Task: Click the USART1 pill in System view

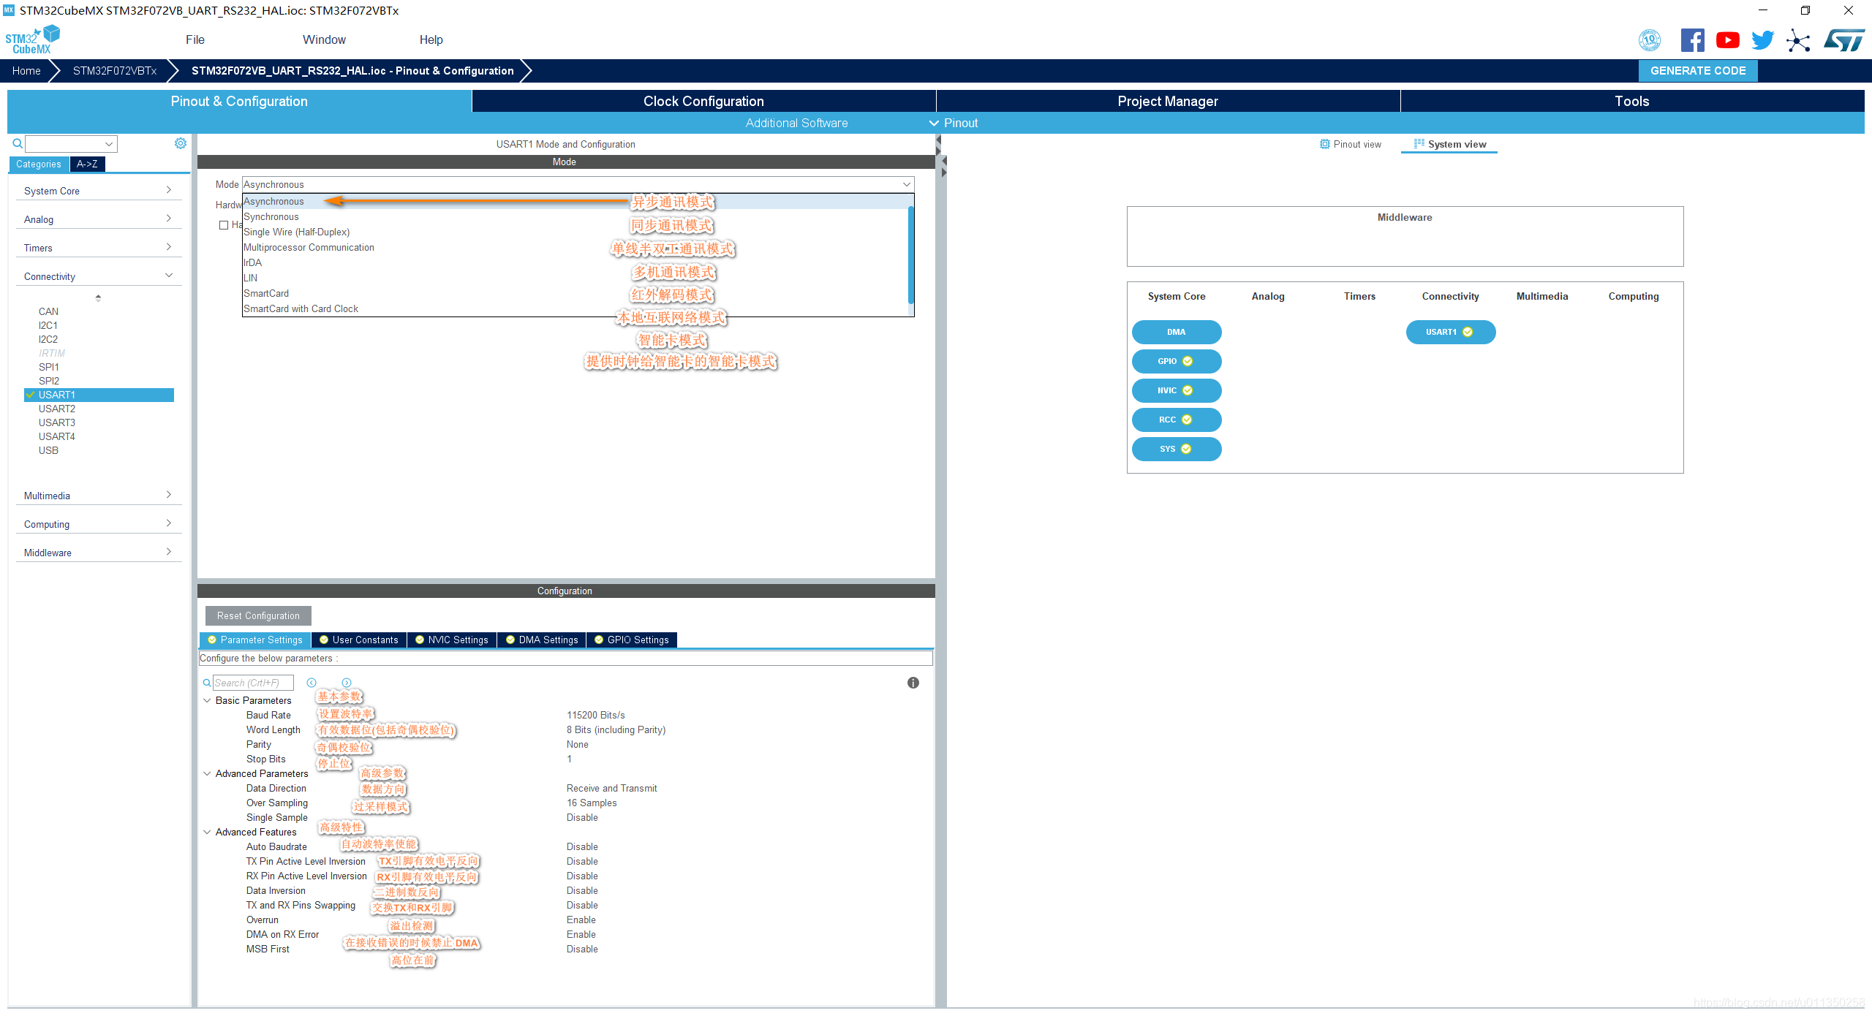Action: pyautogui.click(x=1450, y=332)
